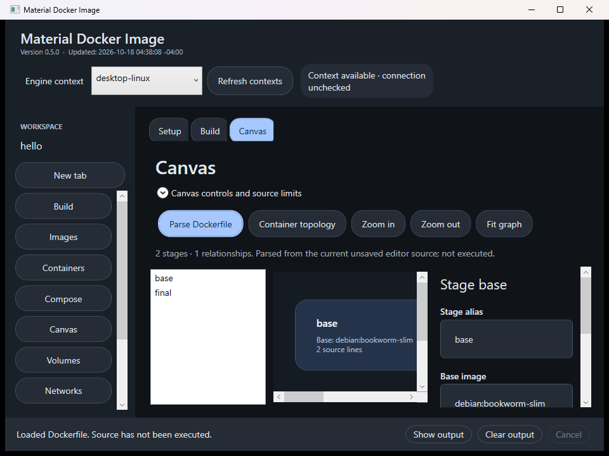Click the Cancel button in status bar
The width and height of the screenshot is (609, 456).
[x=568, y=434]
